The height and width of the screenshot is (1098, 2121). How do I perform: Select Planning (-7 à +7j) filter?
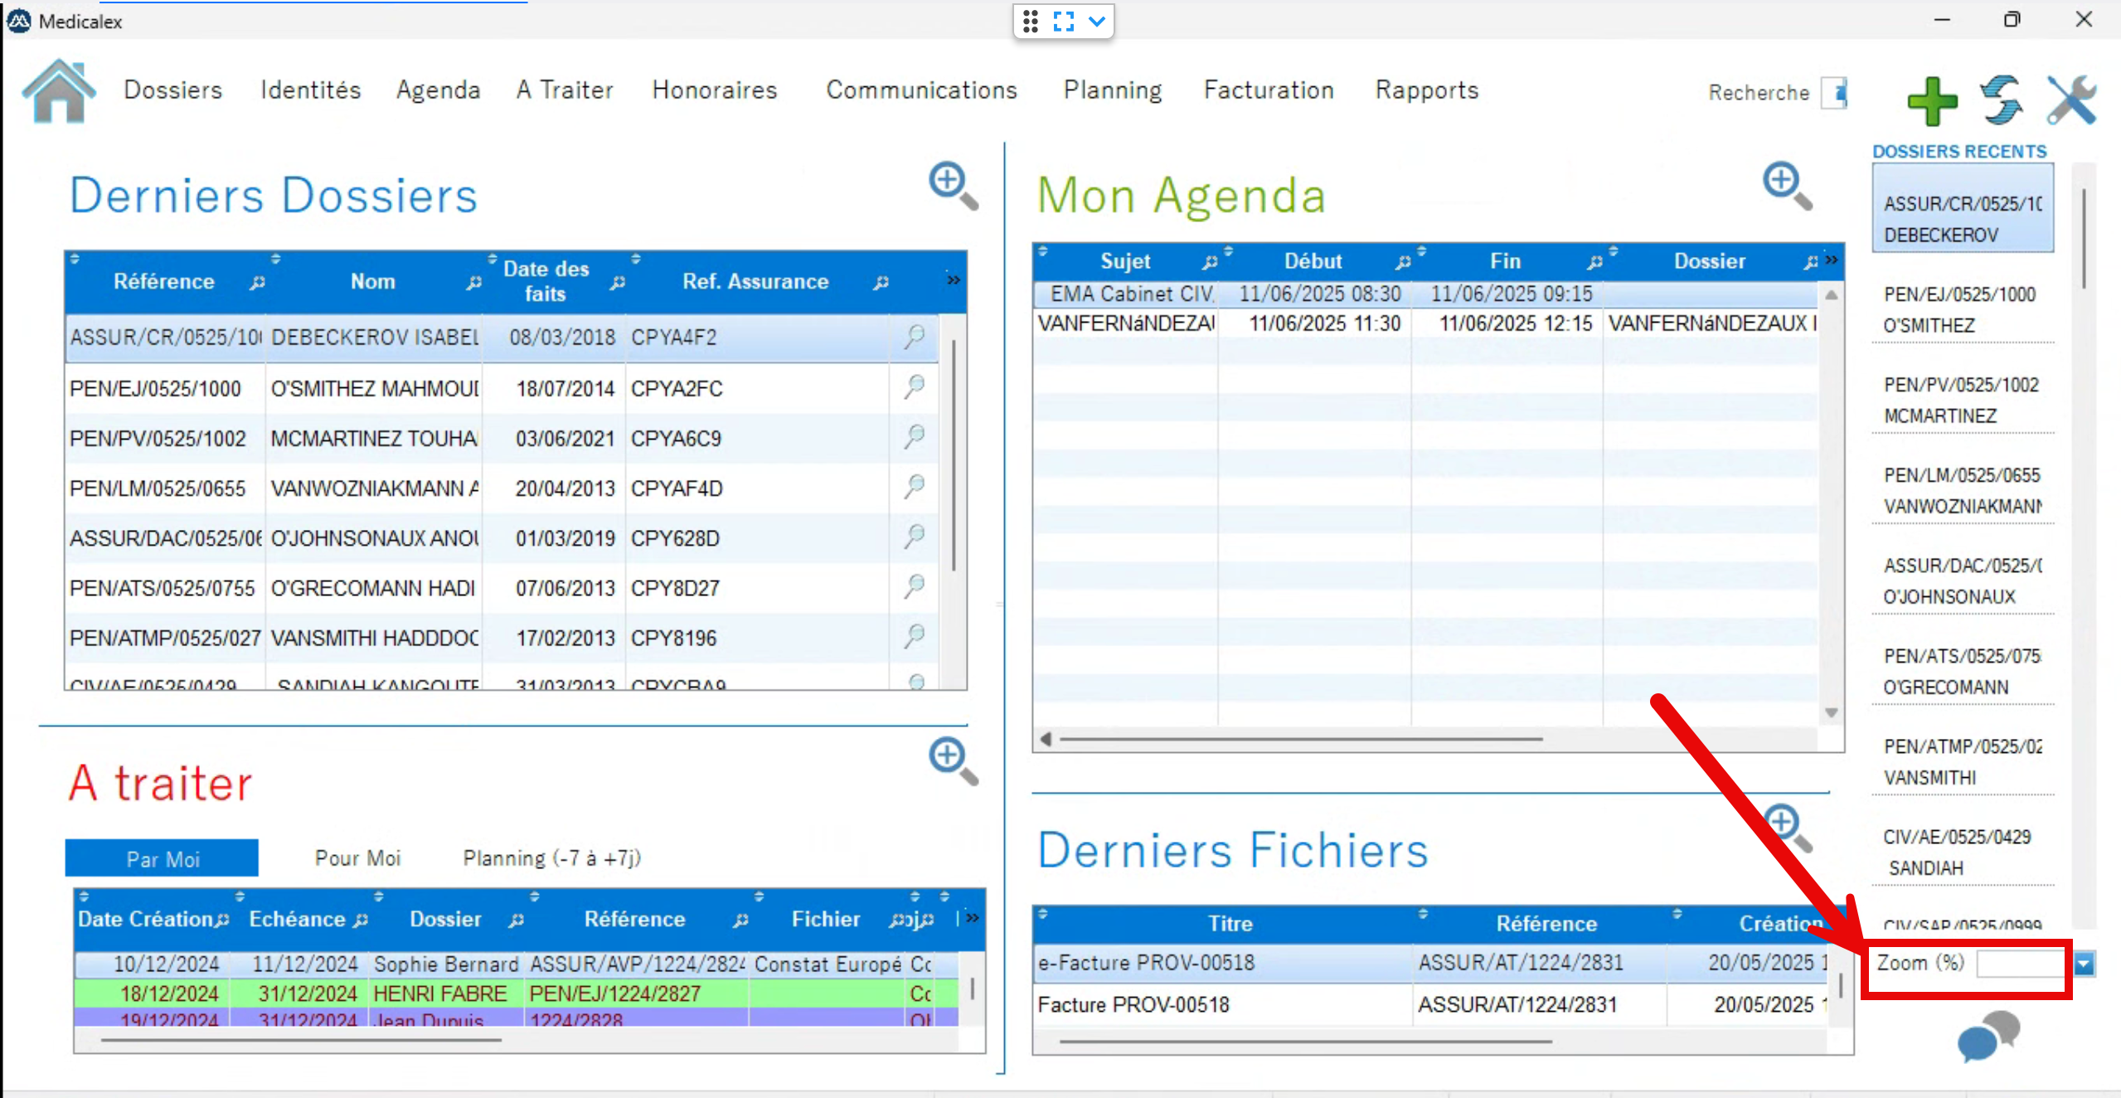[x=551, y=858]
